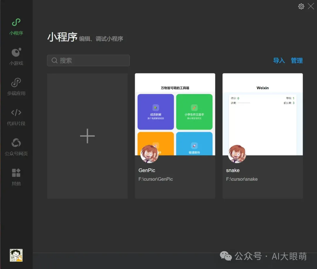Click the 管理 manage link
This screenshot has height=269, width=317.
297,60
